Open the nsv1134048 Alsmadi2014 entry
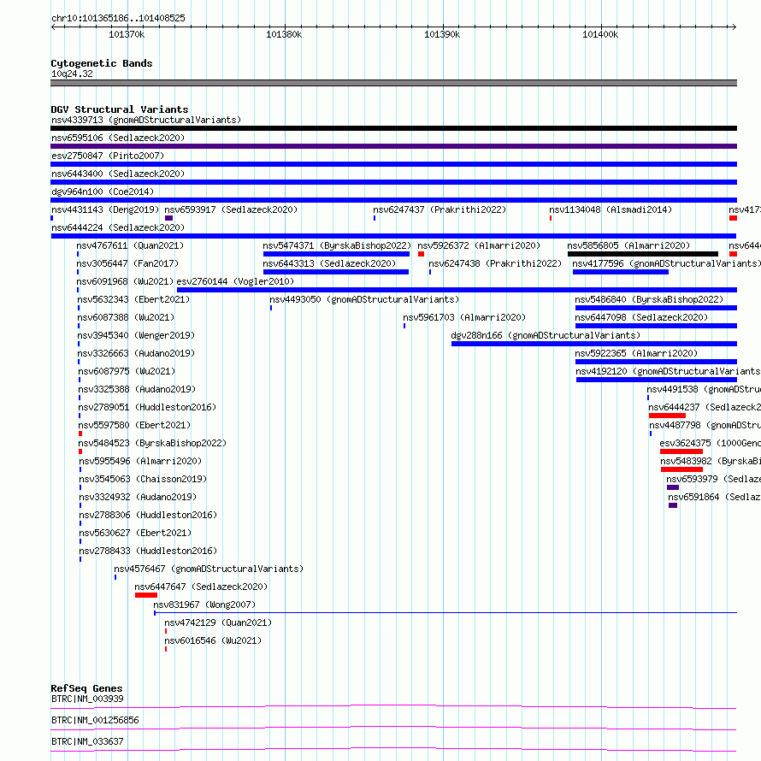The image size is (761, 761). coord(611,209)
